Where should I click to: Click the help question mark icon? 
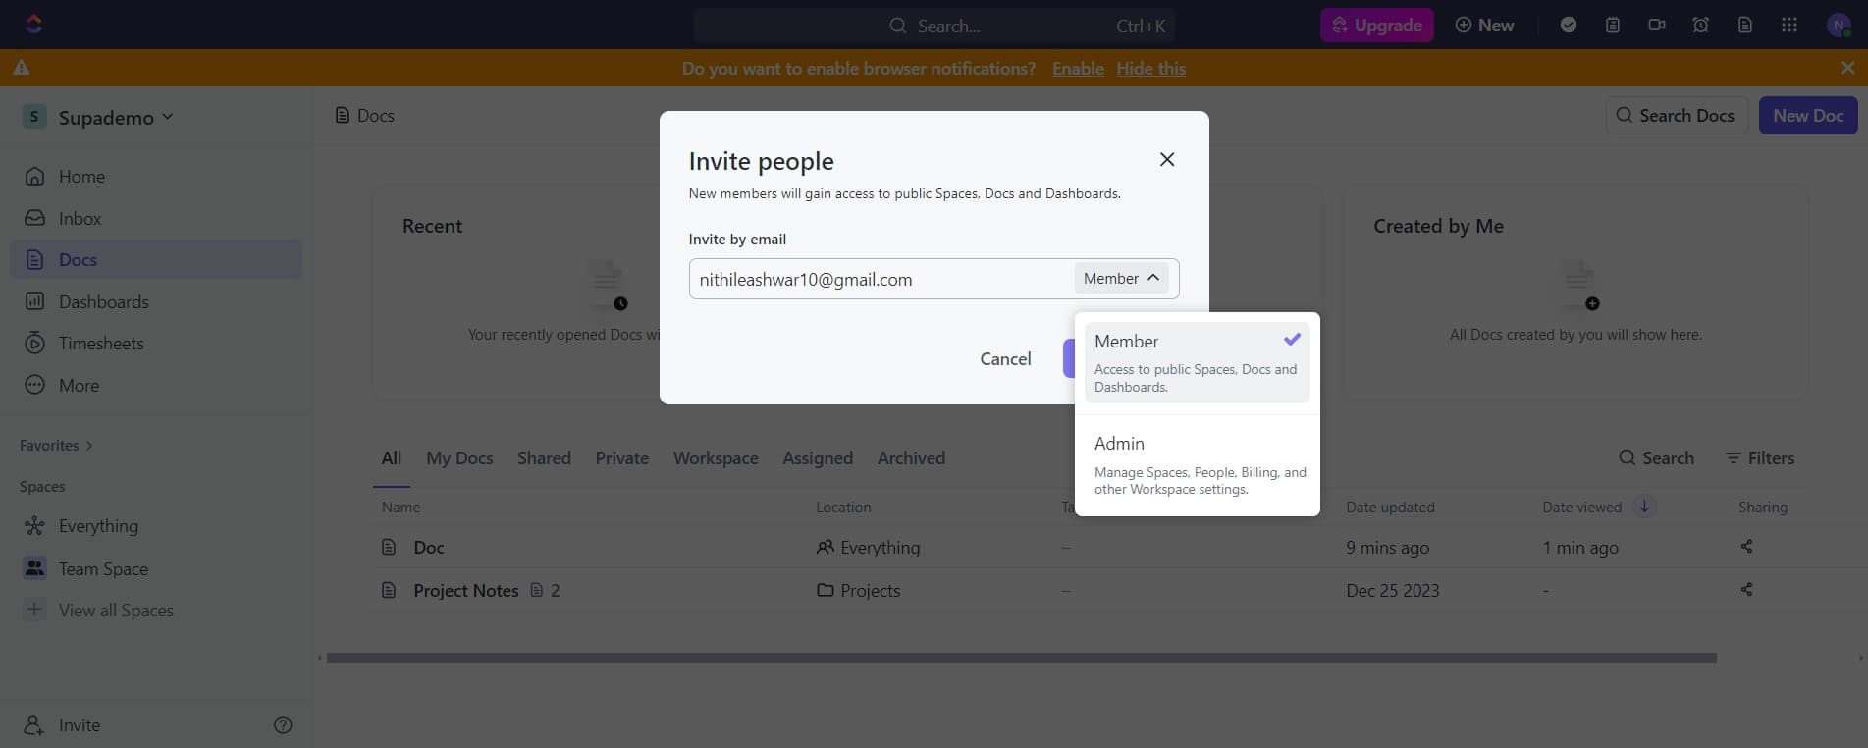283,724
